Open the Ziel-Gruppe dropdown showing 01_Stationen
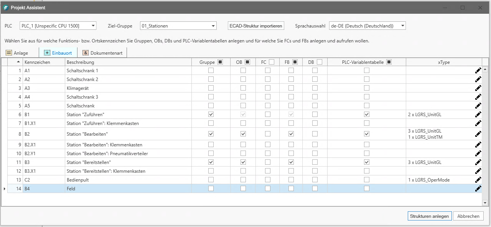This screenshot has height=227, width=491. tap(212, 26)
